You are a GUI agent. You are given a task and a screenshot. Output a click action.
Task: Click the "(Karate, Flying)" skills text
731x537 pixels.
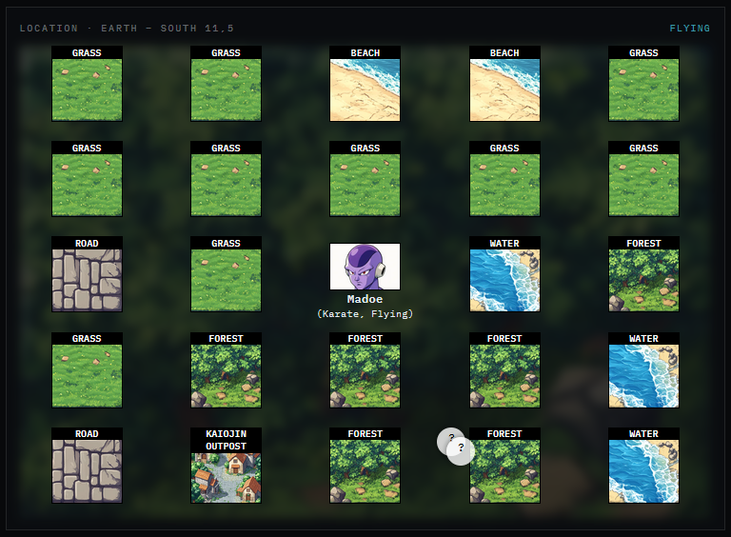click(365, 313)
